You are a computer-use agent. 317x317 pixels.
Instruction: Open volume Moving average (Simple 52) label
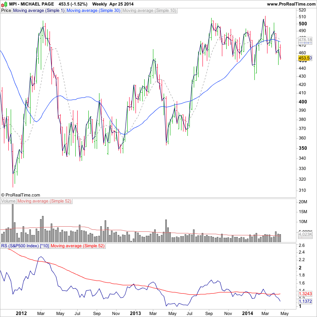(44, 201)
